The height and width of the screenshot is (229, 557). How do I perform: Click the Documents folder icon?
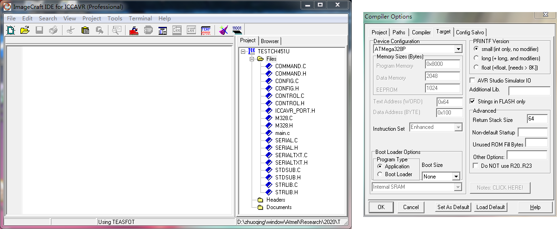(260, 207)
